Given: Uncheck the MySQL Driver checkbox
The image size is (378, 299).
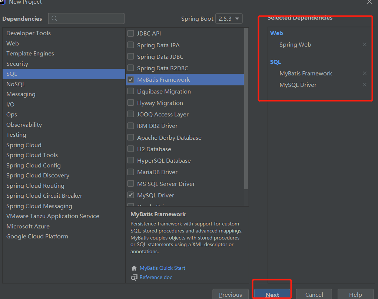Looking at the screenshot, I should pos(131,195).
